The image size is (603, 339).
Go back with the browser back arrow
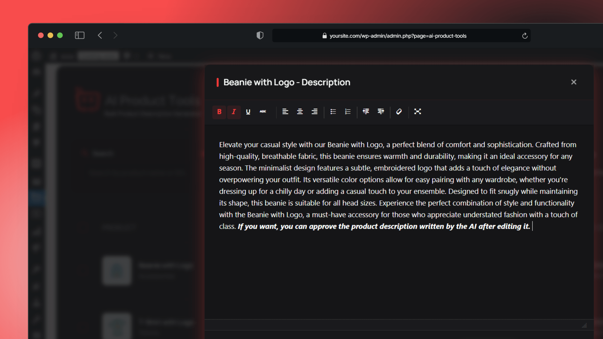100,35
